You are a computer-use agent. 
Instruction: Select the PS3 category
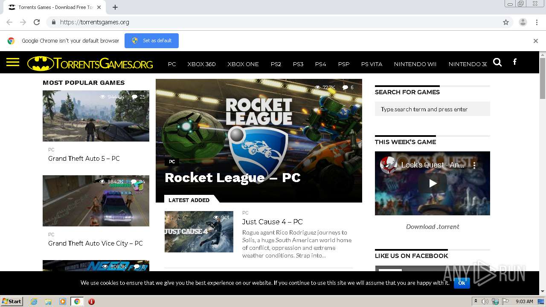[298, 64]
